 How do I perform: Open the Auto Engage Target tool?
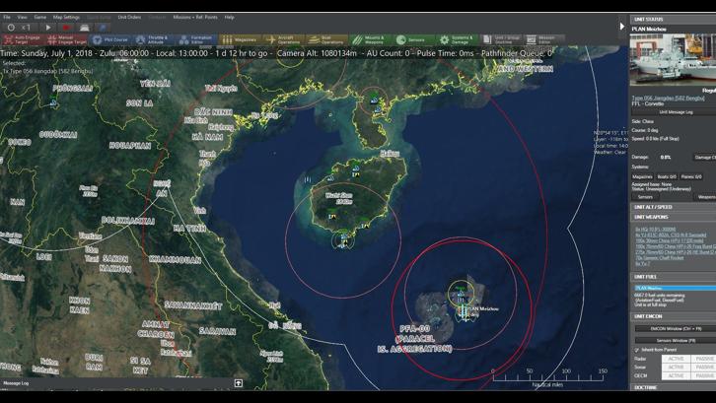23,39
